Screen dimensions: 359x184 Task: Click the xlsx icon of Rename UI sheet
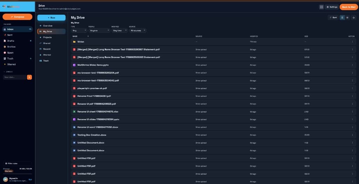[x=74, y=112]
